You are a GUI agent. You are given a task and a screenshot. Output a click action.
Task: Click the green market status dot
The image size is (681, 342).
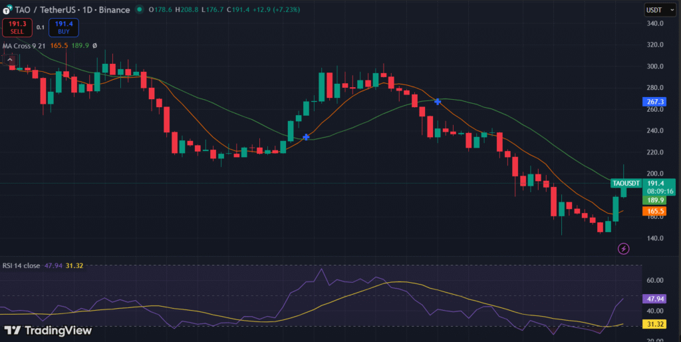click(138, 11)
